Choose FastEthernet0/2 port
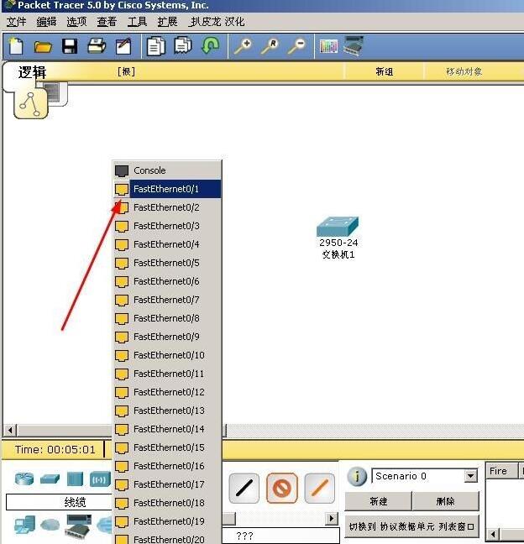Image resolution: width=524 pixels, height=544 pixels. [x=167, y=207]
